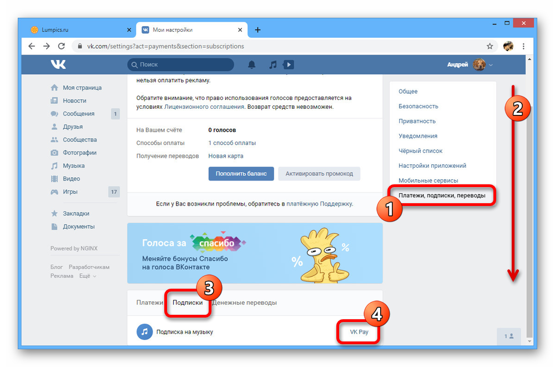555x367 pixels.
Task: Open the Лицензионного соглашения link
Action: [x=204, y=107]
